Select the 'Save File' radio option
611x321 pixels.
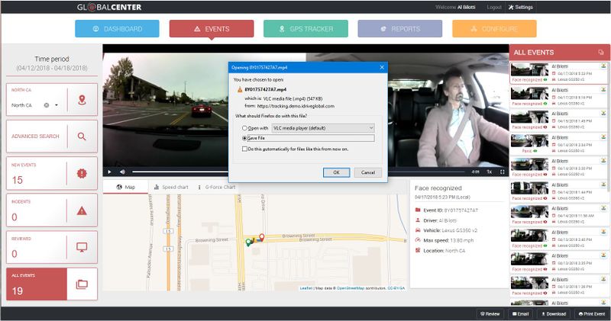pyautogui.click(x=244, y=138)
